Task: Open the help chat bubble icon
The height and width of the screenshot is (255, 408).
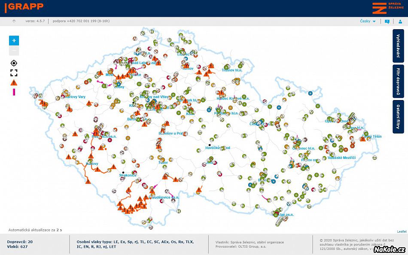Action: point(387,21)
